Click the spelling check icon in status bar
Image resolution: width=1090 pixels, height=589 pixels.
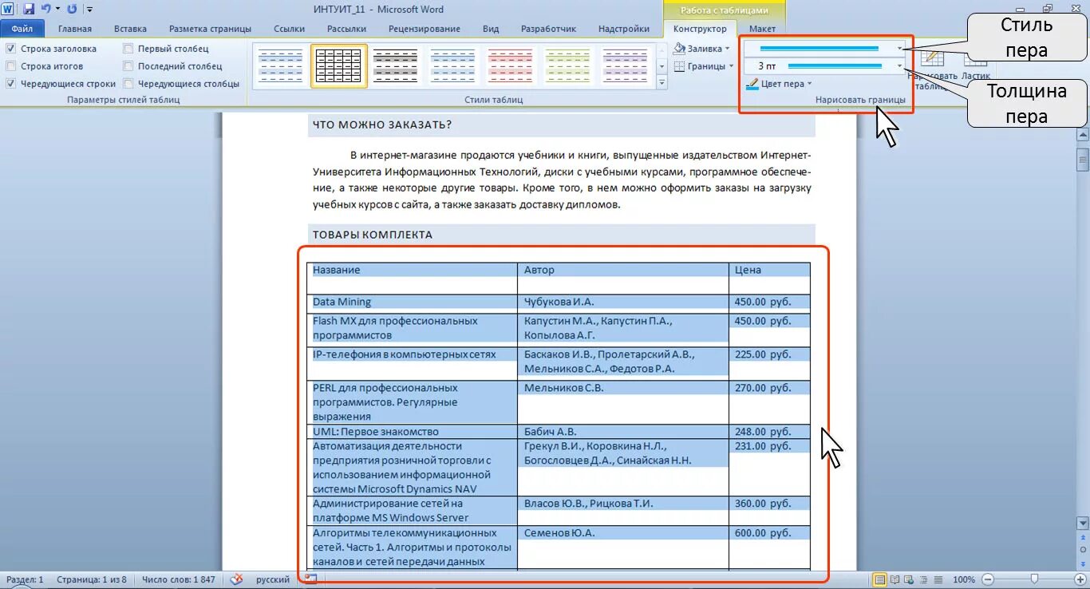tap(236, 579)
